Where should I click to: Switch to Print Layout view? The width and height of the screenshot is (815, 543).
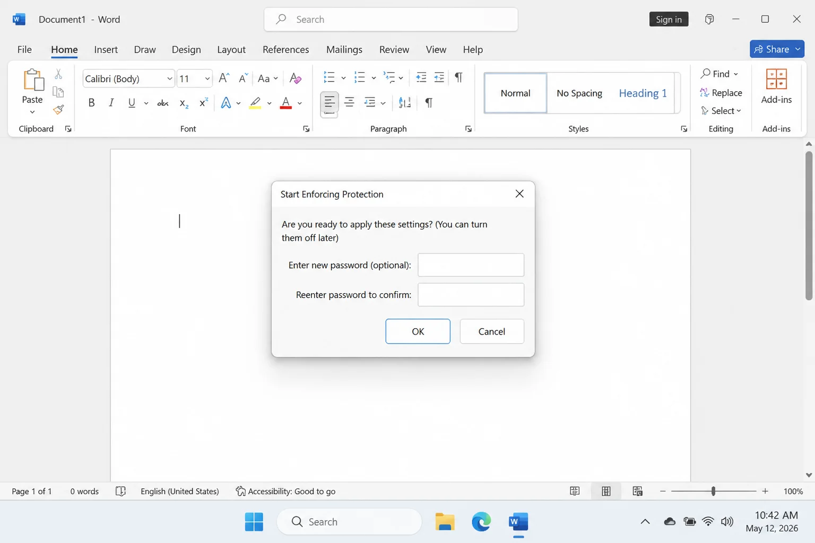(x=606, y=491)
